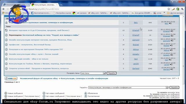Viewport: 186px width, 104px height.
Task: Jump to last post arrow dated 30.10.2010 23:43
Action: (x=171, y=50)
